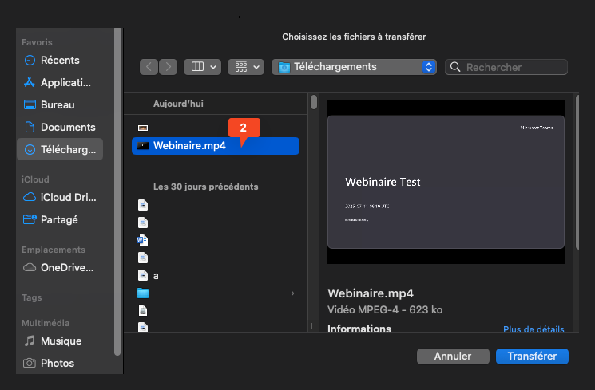Image resolution: width=595 pixels, height=390 pixels.
Task: Click the Plus de détails link
Action: coord(534,329)
